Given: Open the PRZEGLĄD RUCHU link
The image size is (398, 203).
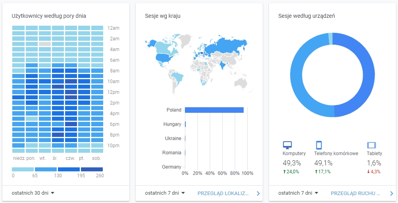Looking at the screenshot, I should [356, 194].
